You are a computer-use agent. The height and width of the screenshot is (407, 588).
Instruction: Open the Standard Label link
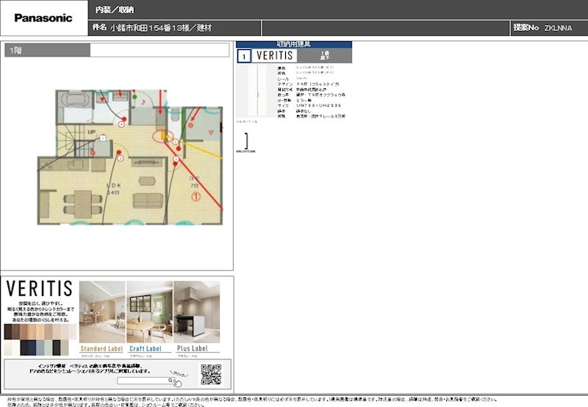tap(101, 348)
